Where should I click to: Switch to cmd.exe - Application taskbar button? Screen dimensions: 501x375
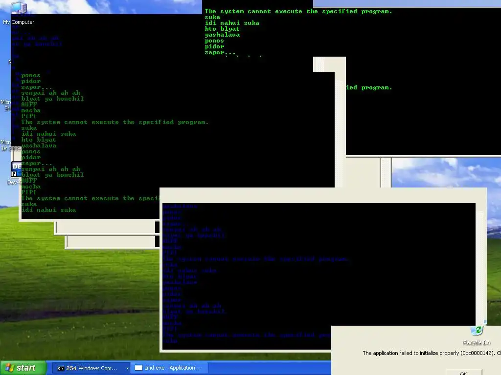tap(170, 368)
